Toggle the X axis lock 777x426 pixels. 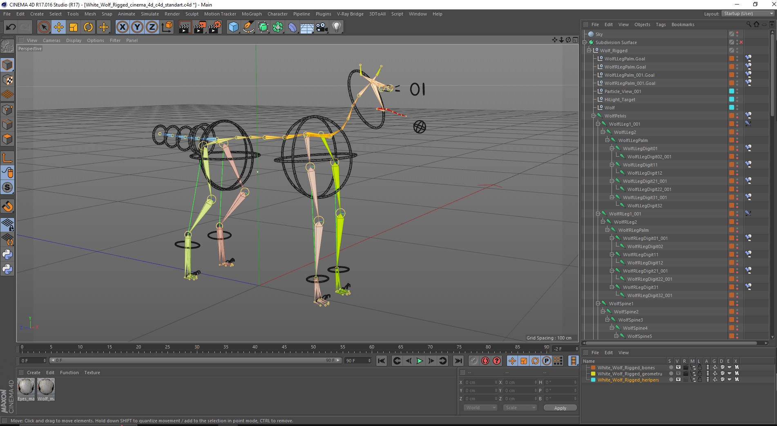pos(122,27)
